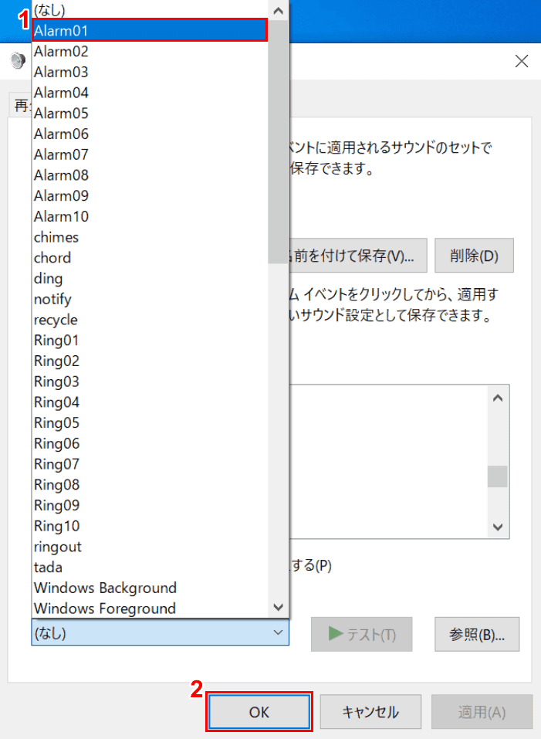Select Windows Foreground sound
The height and width of the screenshot is (739, 541).
pyautogui.click(x=150, y=608)
